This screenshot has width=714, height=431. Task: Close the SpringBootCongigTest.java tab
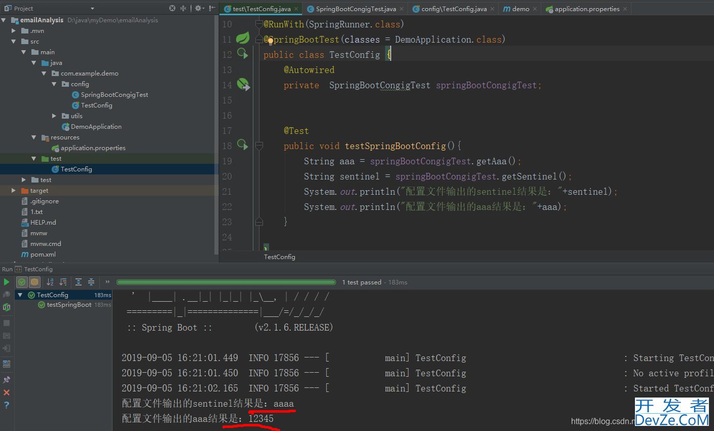click(x=402, y=9)
